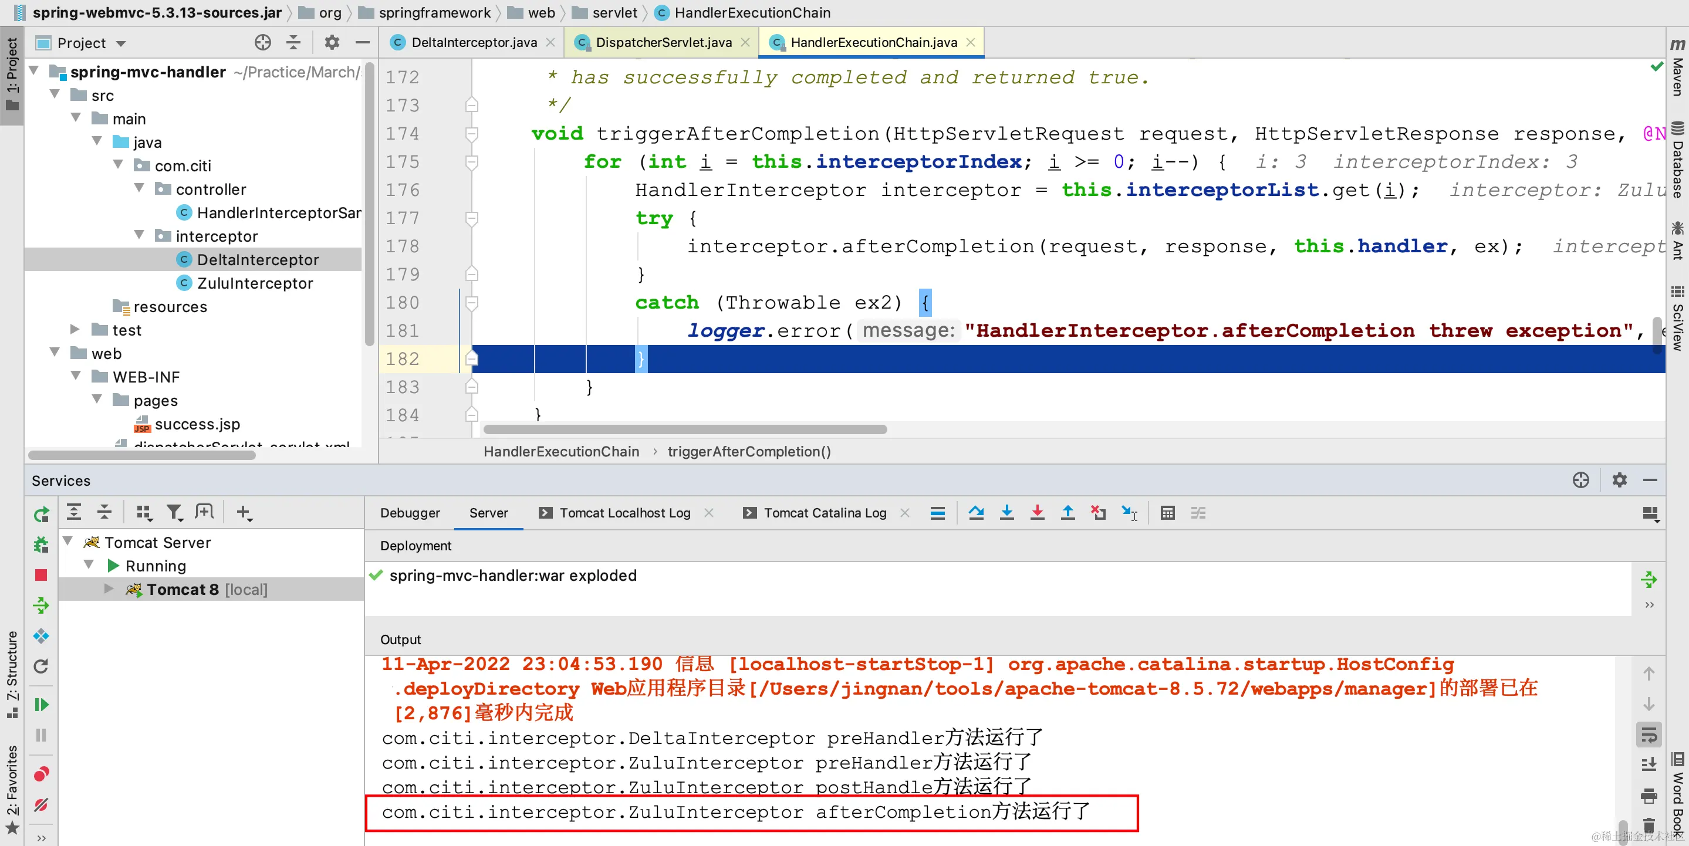Close HandlerExecutionChain.java tab
Screen dimensions: 1689x846
[x=971, y=43]
